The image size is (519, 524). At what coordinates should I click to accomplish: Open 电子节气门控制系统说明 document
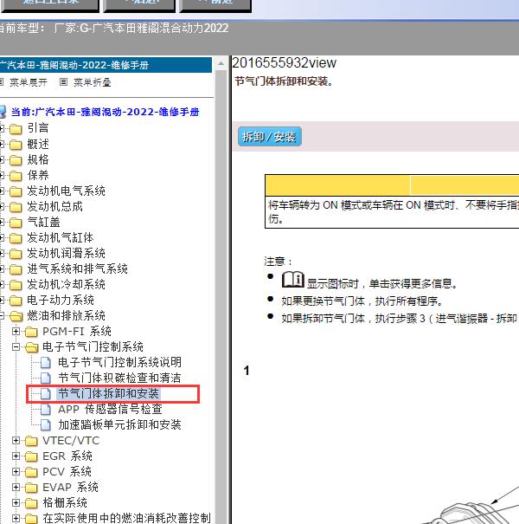coord(120,362)
